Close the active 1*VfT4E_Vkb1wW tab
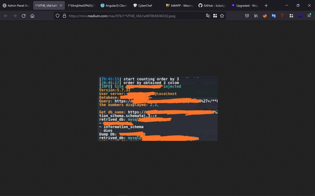 (61, 5)
